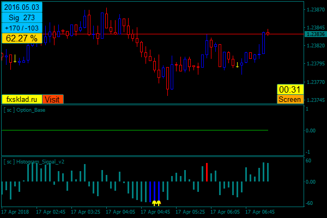Image resolution: width=327 pixels, height=218 pixels.
Task: Click the 17 Apr 05:25 time label
Action: click(x=190, y=212)
